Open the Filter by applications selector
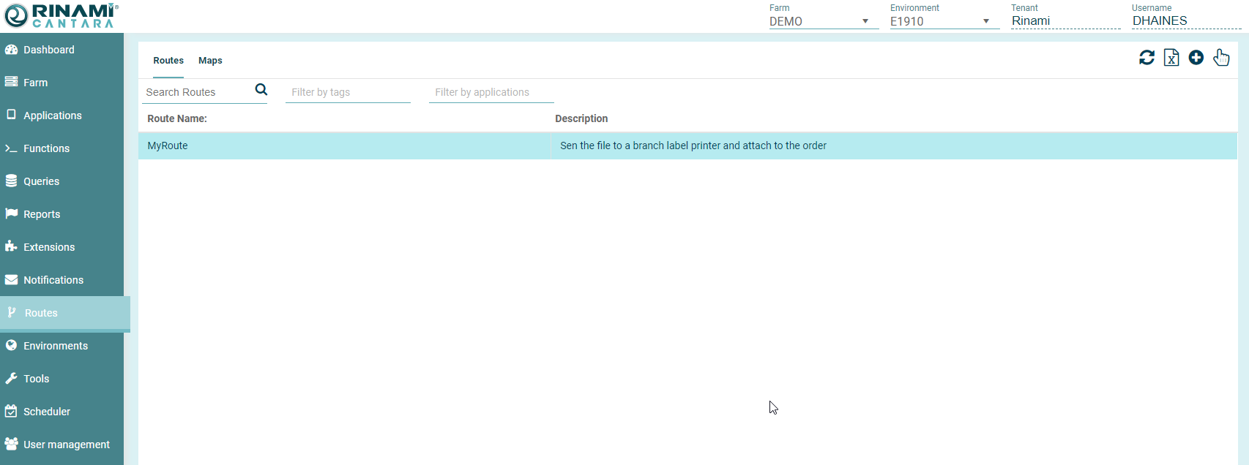The height and width of the screenshot is (465, 1249). 491,92
